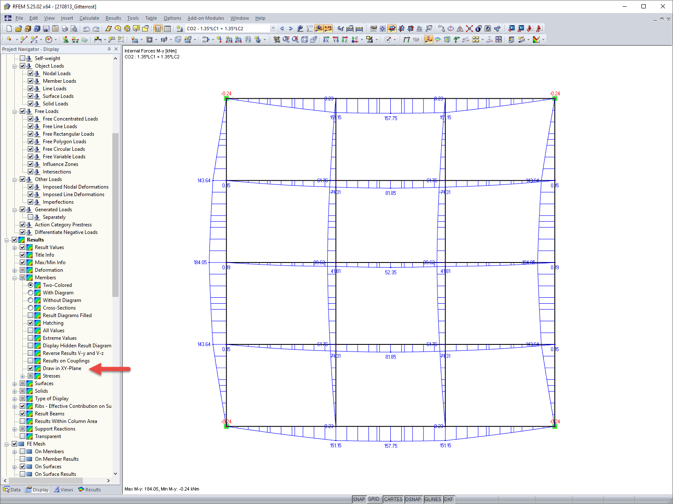The height and width of the screenshot is (504, 673).
Task: Collapse the Results tree node
Action: [x=7, y=240]
